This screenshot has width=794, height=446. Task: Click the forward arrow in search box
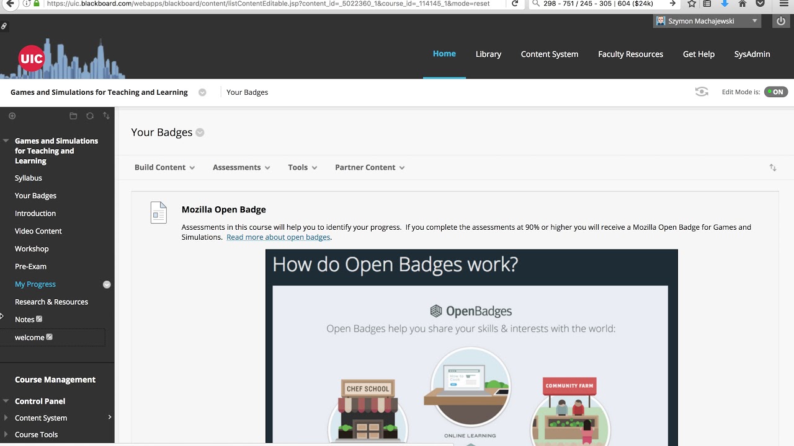[672, 4]
